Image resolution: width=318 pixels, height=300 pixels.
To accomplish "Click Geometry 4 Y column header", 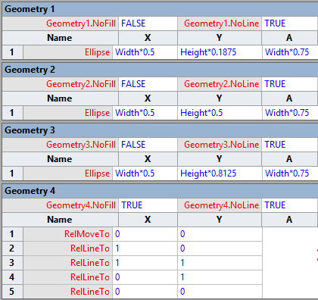I will click(220, 220).
